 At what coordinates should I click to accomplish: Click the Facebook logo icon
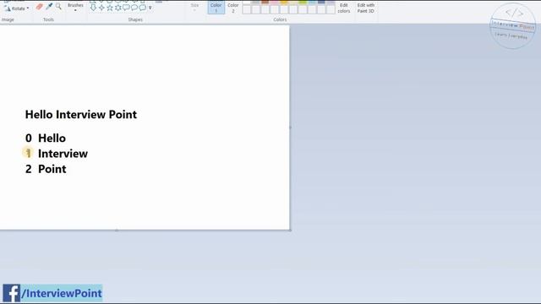11,293
